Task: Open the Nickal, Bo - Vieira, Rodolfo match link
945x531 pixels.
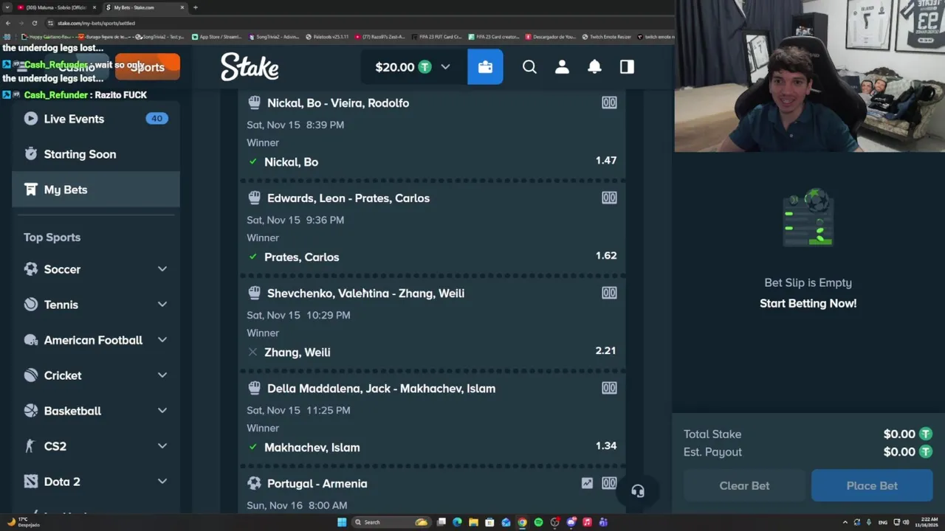Action: pyautogui.click(x=338, y=103)
